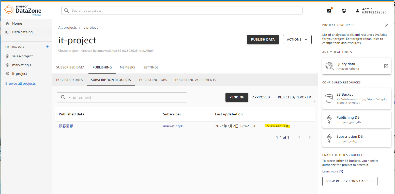
Task: Click the S3 Bucket icon
Action: click(329, 98)
